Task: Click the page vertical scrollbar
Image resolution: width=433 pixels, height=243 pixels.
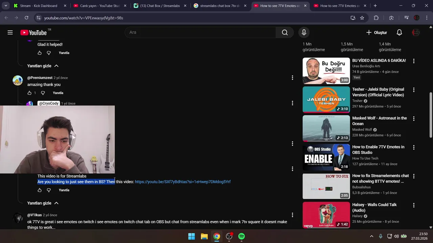Action: tap(431, 115)
